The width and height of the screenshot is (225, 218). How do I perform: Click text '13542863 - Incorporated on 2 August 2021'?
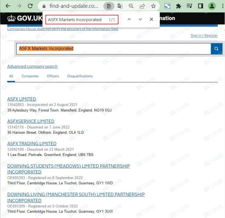(42, 105)
